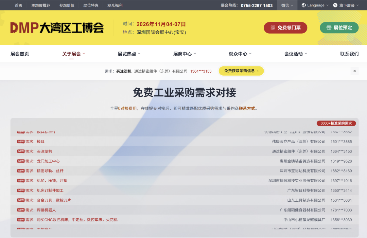Open 联系我们 page

pyautogui.click(x=349, y=54)
